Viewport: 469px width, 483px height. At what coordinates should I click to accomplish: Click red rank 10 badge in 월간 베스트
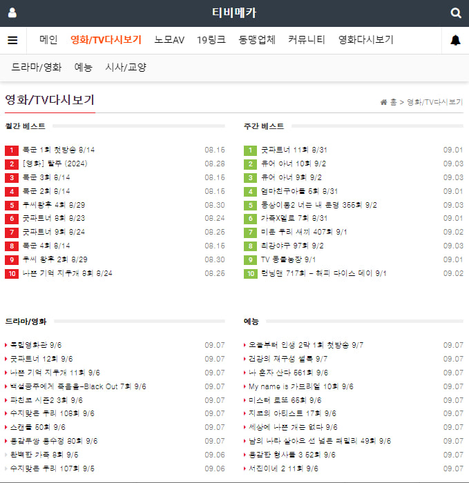[12, 273]
